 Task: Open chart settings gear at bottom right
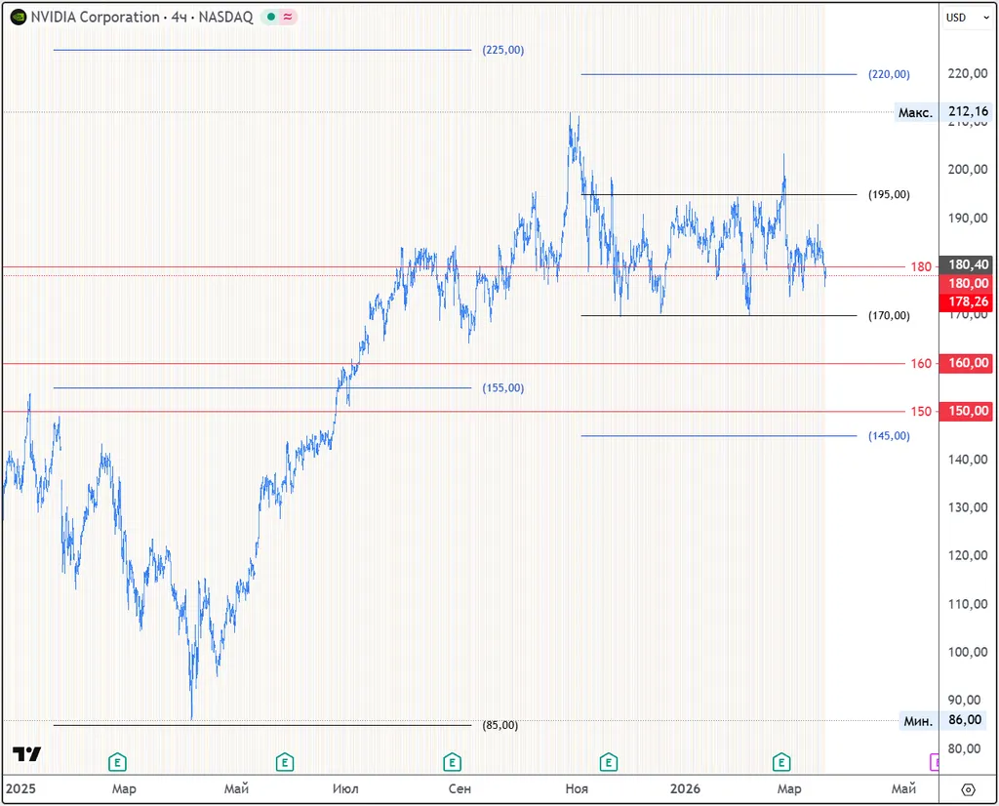968,789
